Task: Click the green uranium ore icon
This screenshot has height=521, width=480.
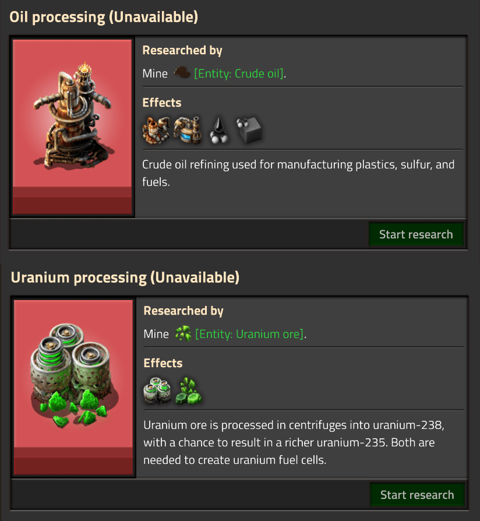Action: (x=183, y=334)
